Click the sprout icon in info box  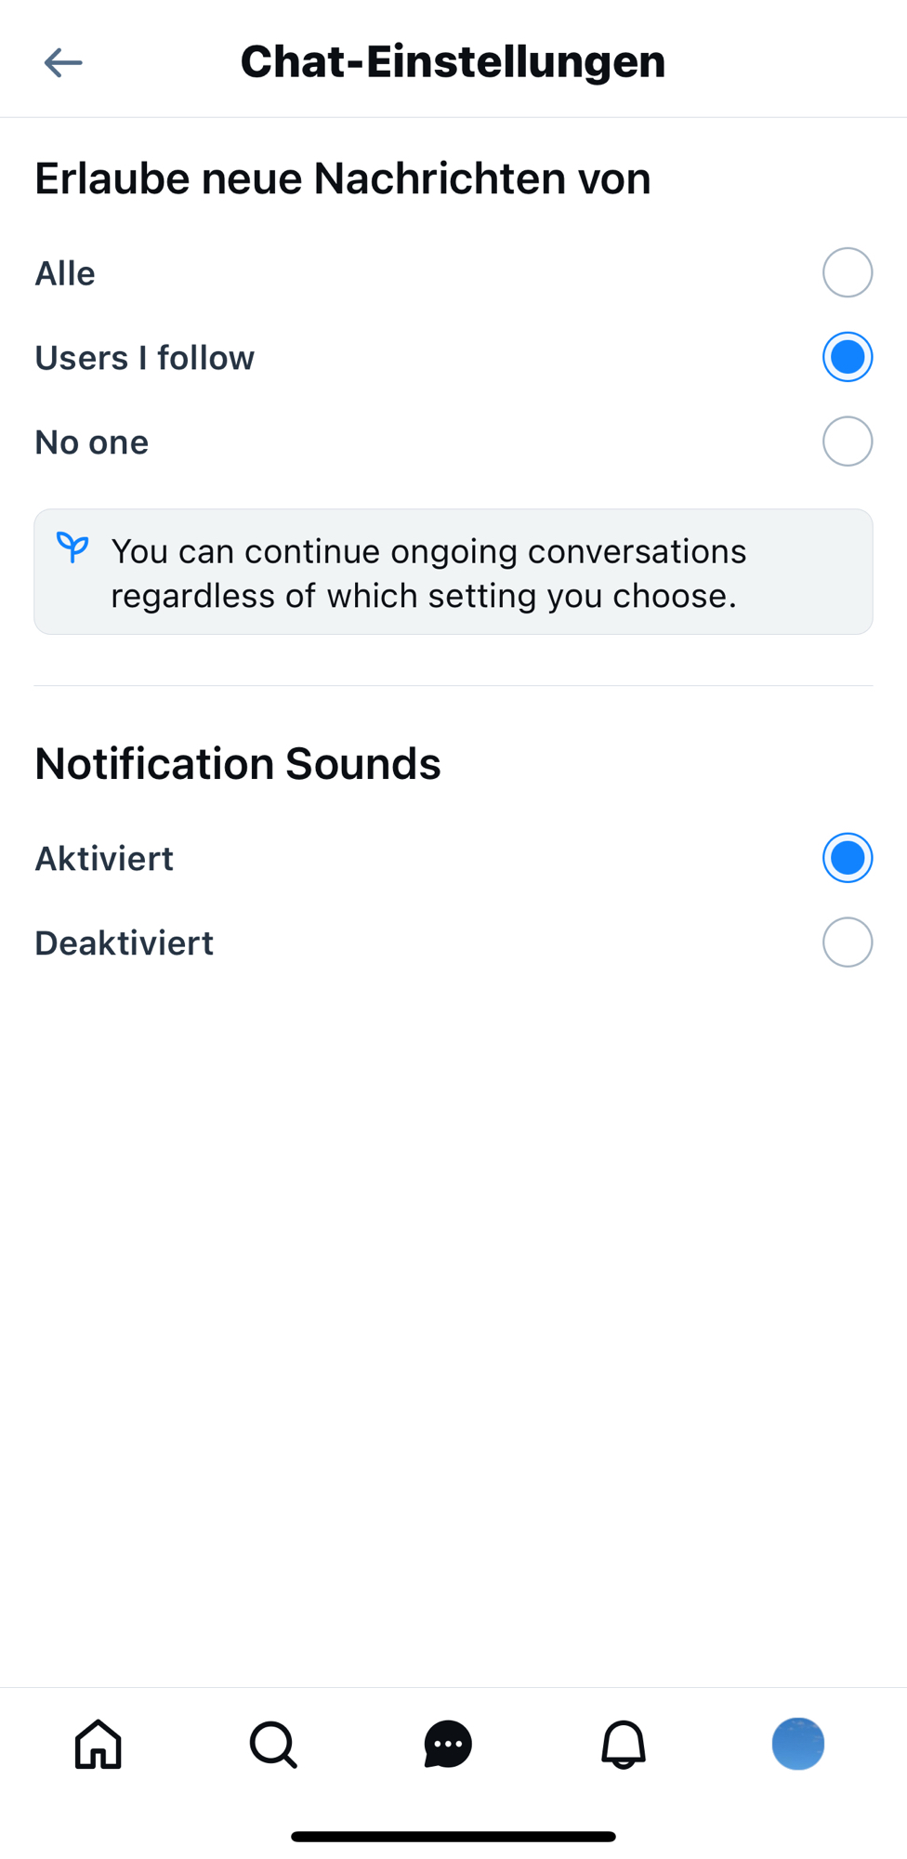72,547
